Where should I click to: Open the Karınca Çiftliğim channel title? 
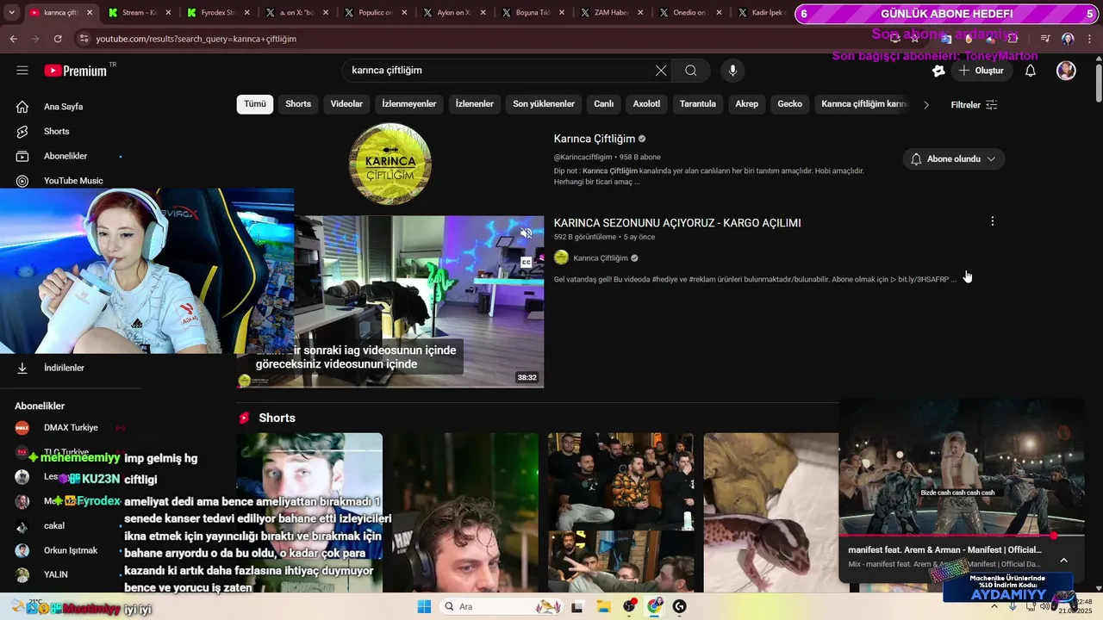(595, 139)
